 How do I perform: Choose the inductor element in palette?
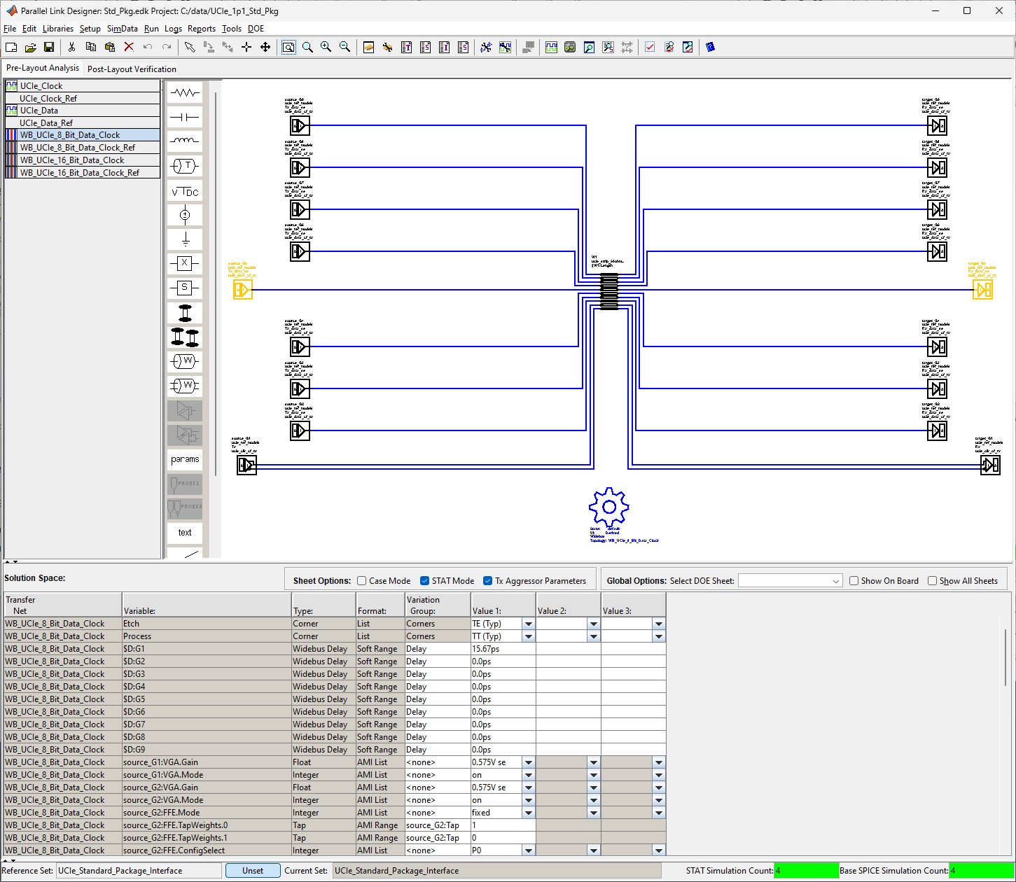(185, 141)
